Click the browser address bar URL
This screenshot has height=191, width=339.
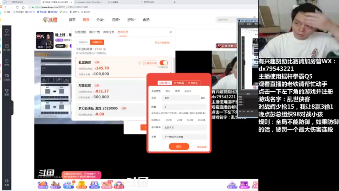[62, 7]
